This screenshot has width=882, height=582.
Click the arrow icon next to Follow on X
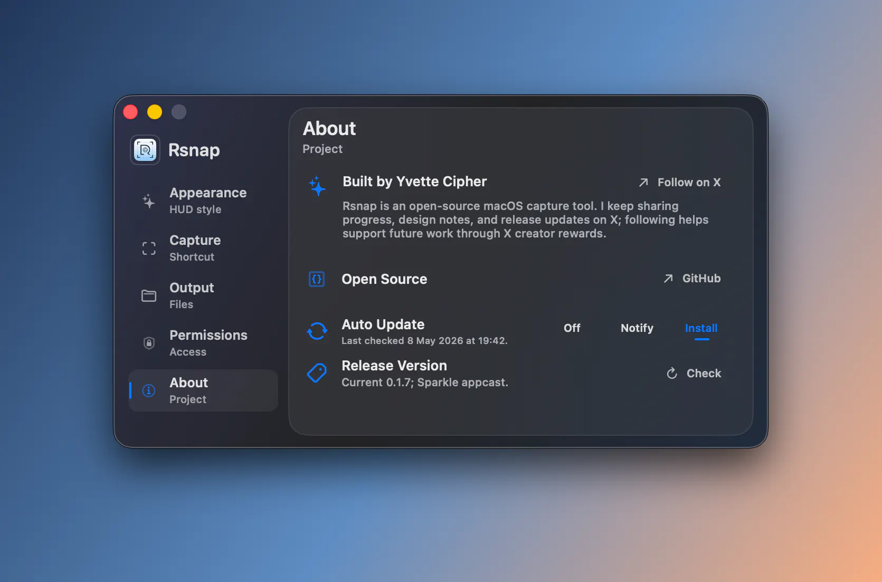[x=643, y=183]
